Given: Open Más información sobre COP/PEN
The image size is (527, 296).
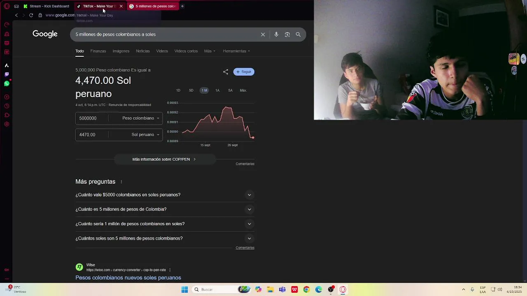Looking at the screenshot, I should point(164,159).
